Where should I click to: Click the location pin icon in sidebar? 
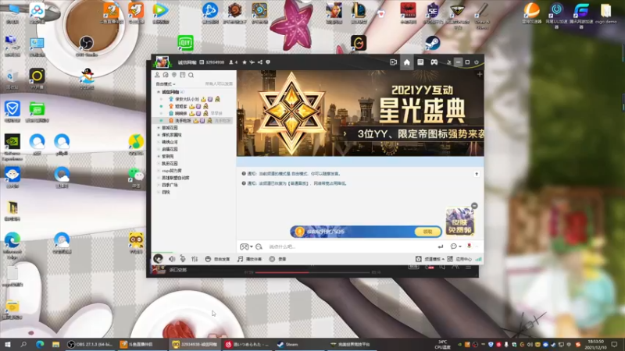point(174,75)
